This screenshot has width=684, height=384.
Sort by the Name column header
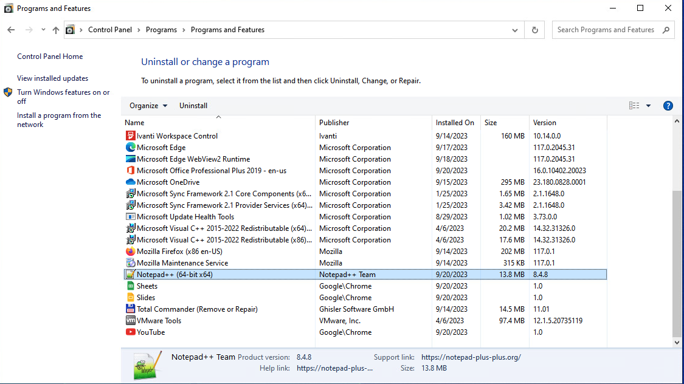pos(218,123)
